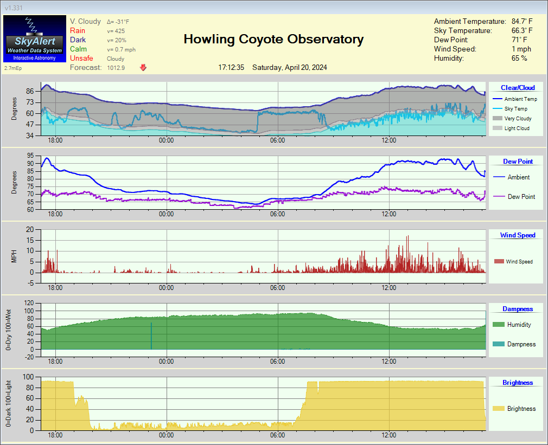The height and width of the screenshot is (445, 548).
Task: Click the red Unsafe status label
Action: click(x=81, y=59)
